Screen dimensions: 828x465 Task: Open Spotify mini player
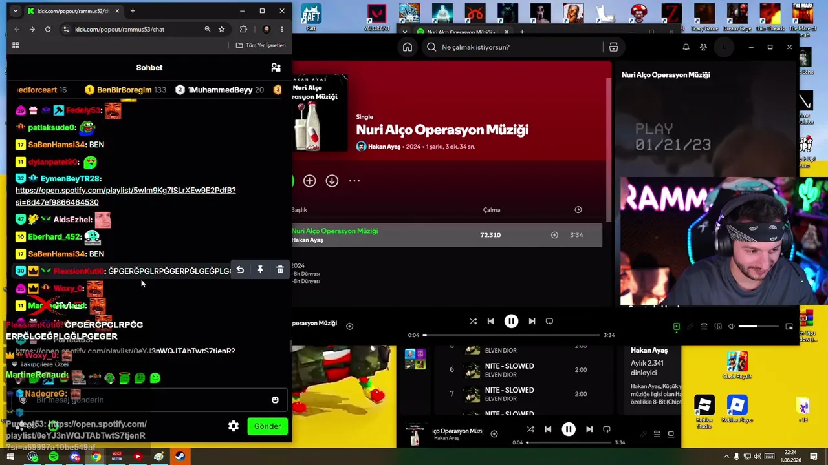tap(789, 327)
